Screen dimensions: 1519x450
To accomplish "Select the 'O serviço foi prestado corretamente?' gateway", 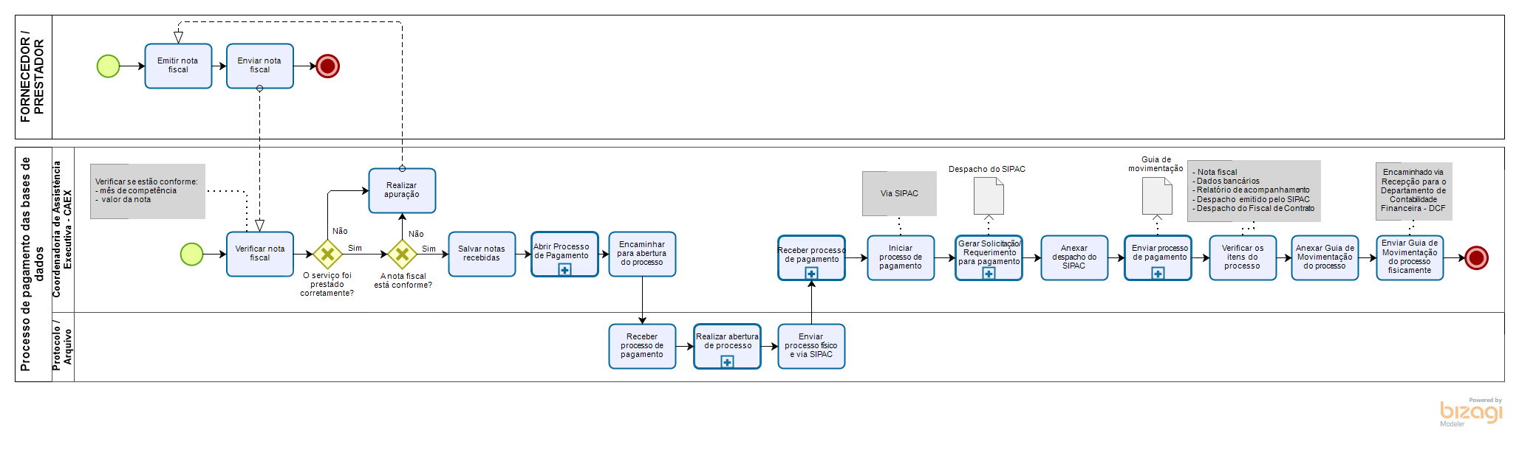I will coord(327,255).
